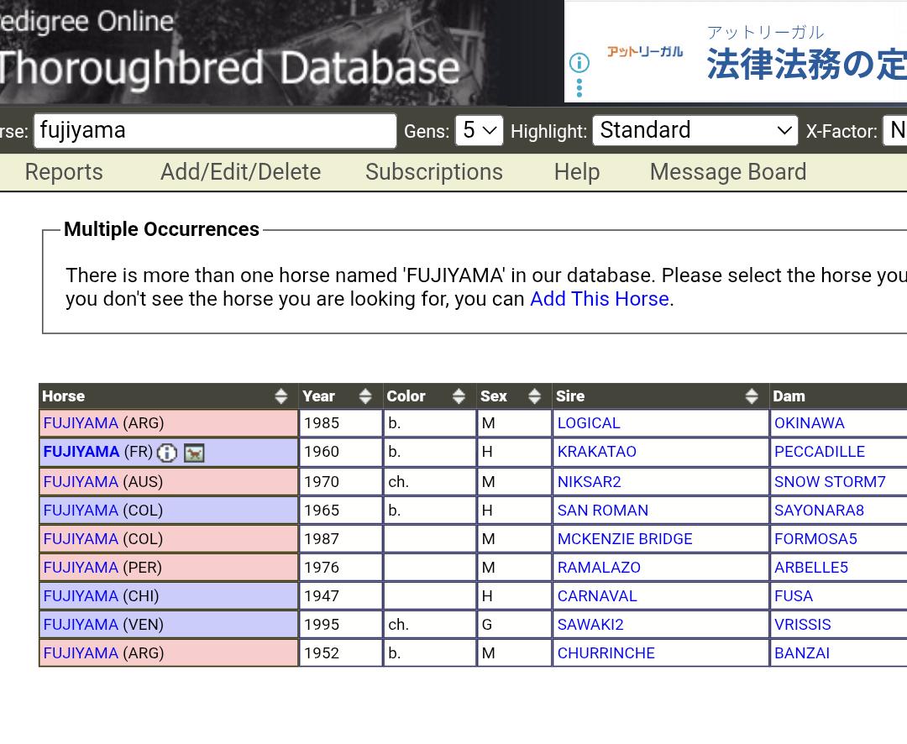This screenshot has height=744, width=907.
Task: Open the Reports menu
Action: click(x=64, y=172)
